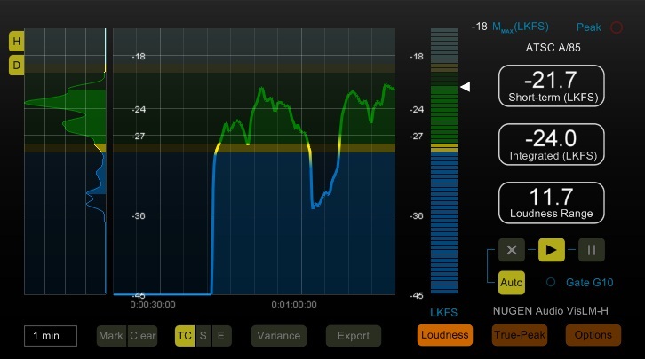Pause metering with the pause button
Screen dimensions: 645x359
591,250
